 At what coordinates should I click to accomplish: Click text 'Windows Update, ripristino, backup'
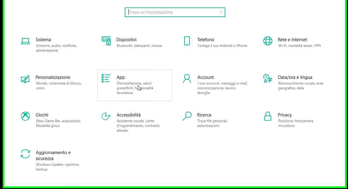click(58, 167)
